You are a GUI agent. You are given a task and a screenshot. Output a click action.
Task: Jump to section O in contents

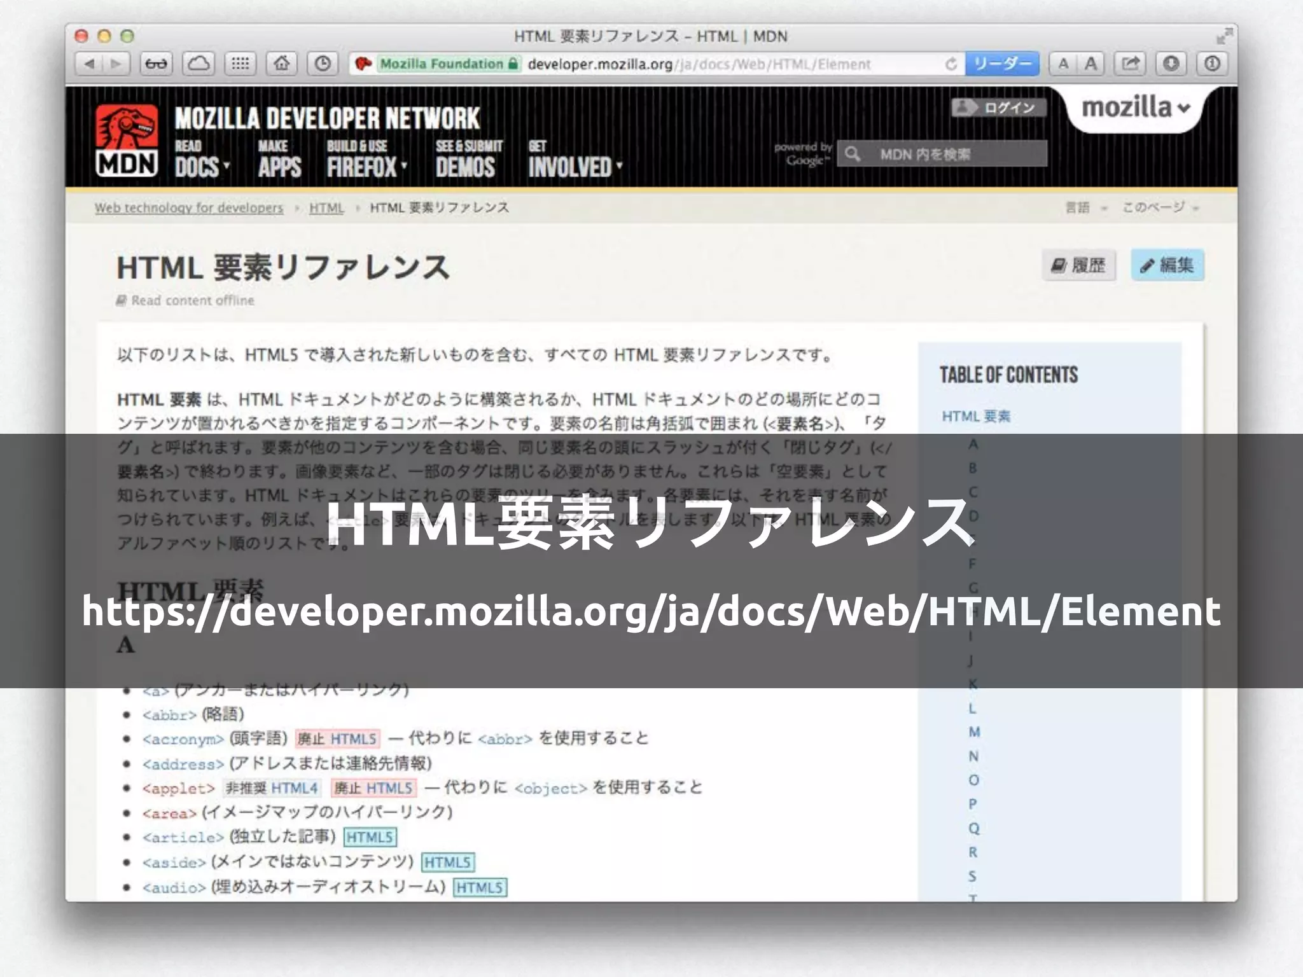click(x=973, y=780)
